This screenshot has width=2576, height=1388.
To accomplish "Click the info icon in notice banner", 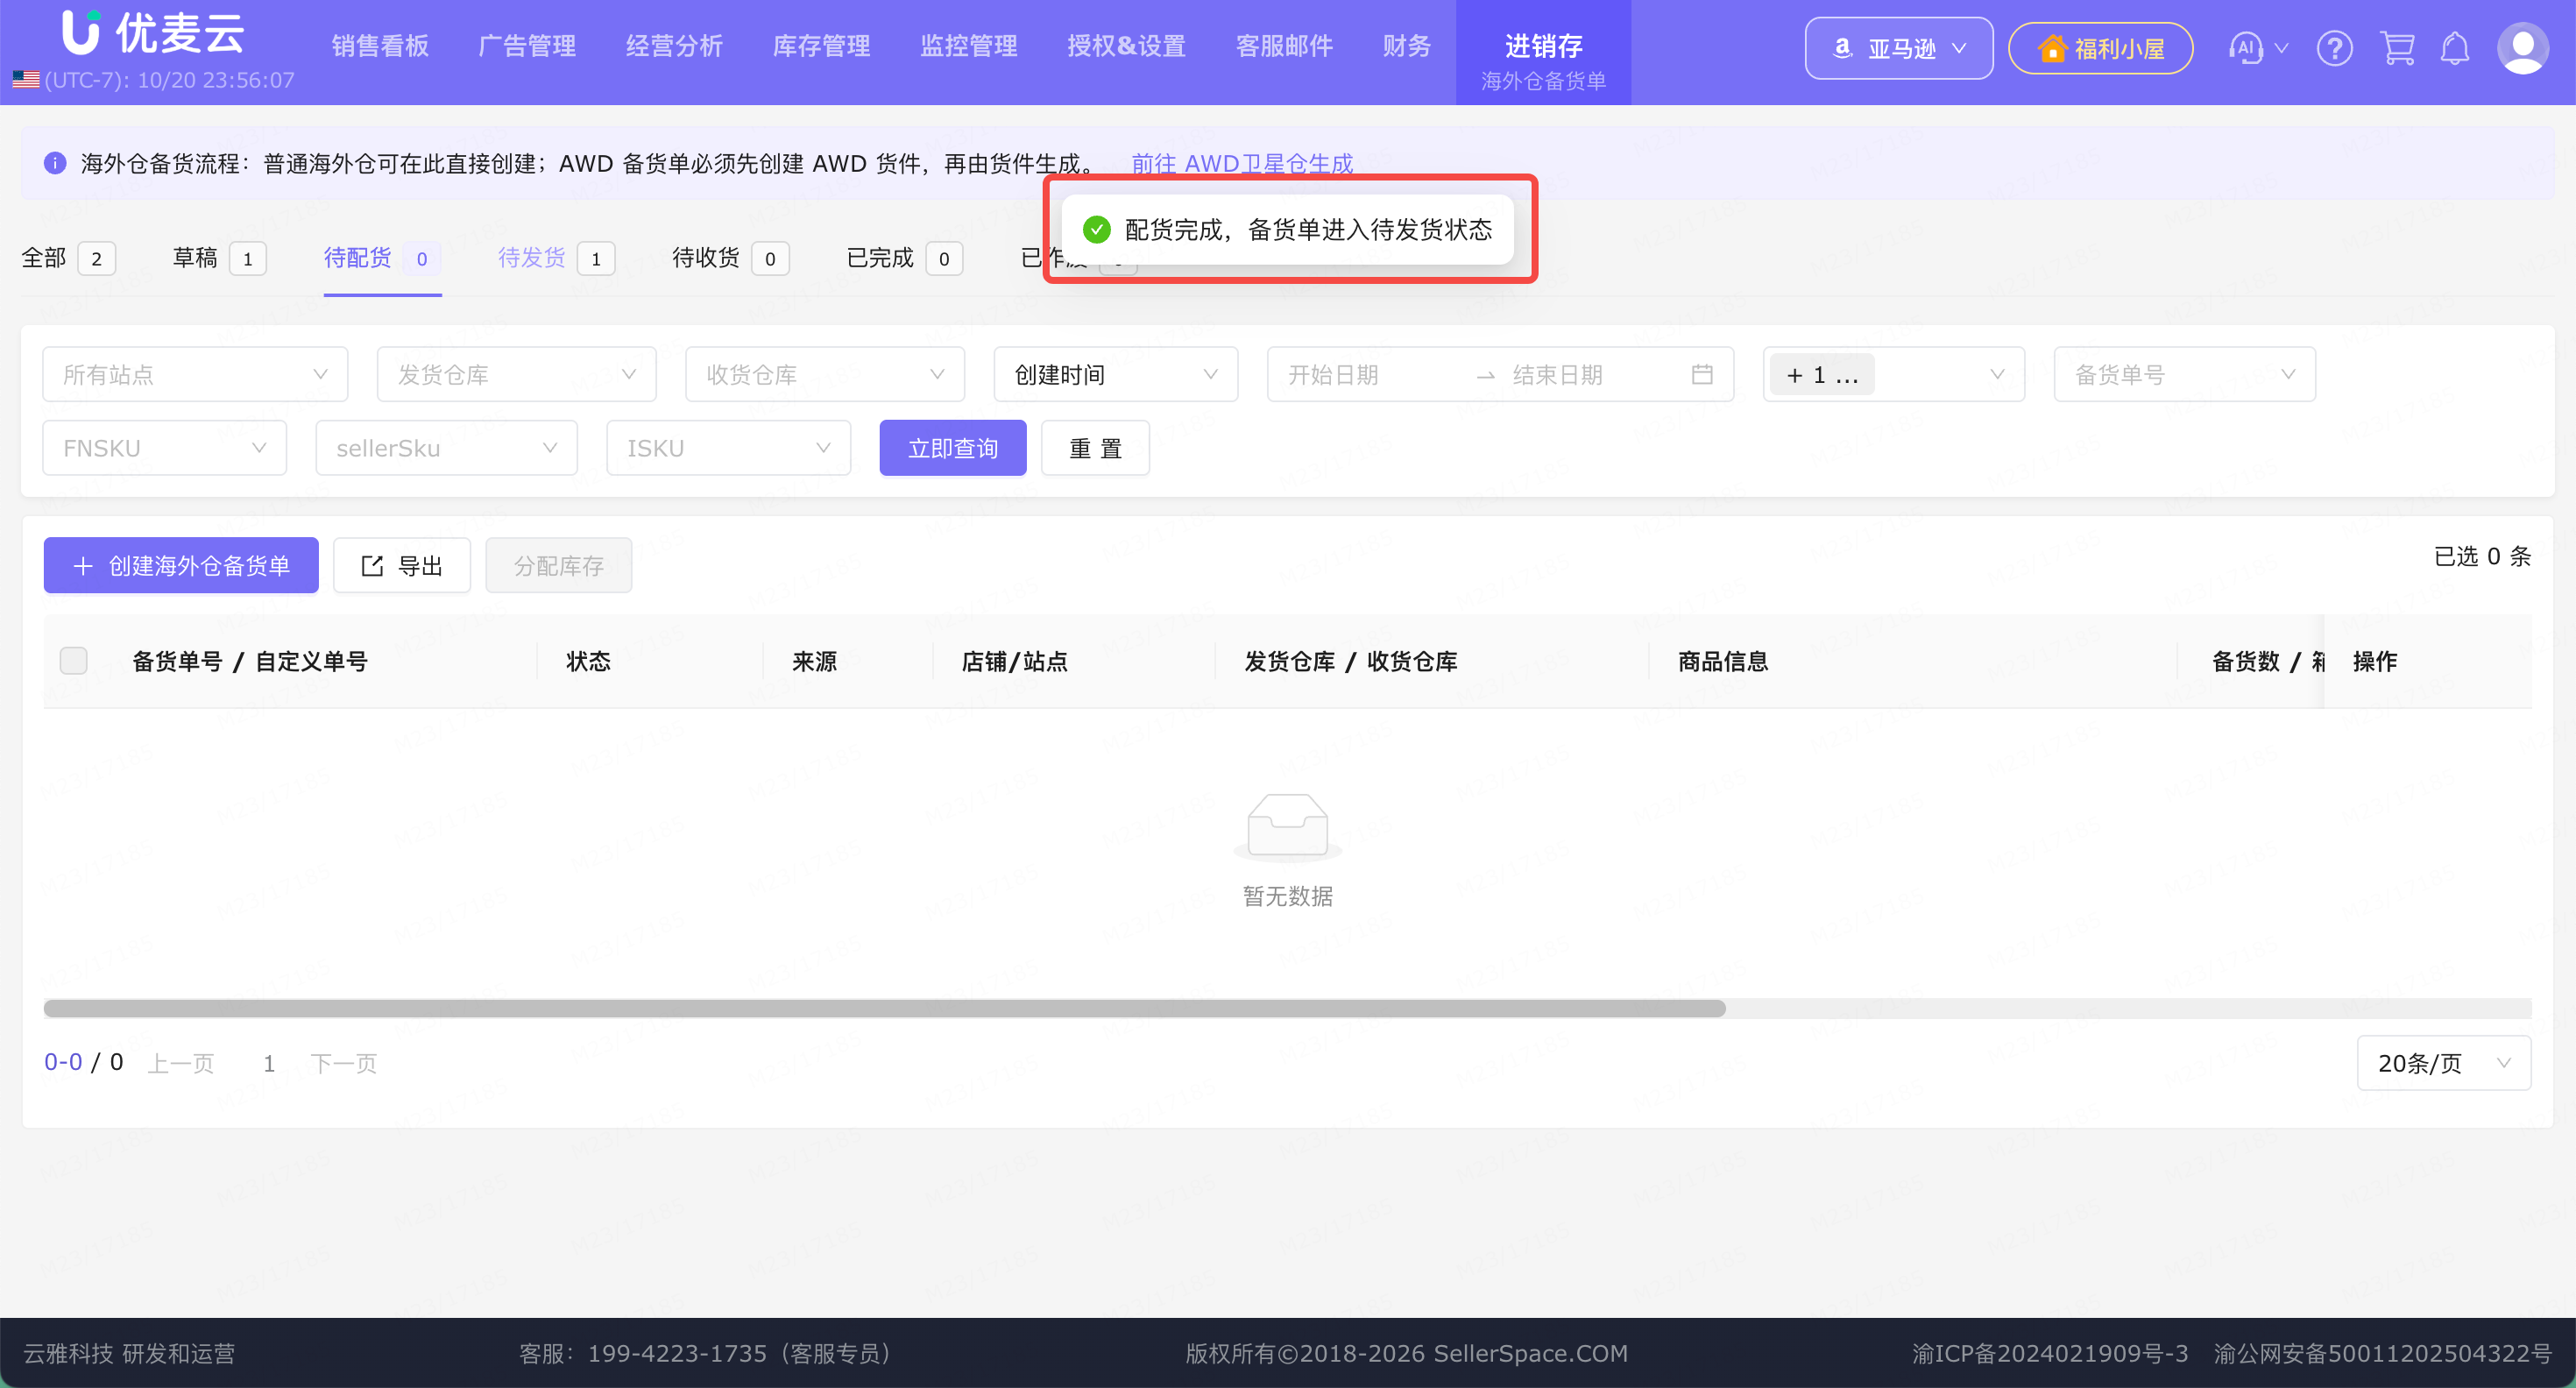I will [x=55, y=163].
